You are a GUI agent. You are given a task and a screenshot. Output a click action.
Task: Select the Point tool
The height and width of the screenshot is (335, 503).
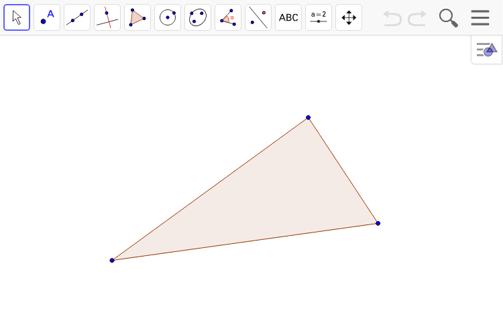point(47,17)
